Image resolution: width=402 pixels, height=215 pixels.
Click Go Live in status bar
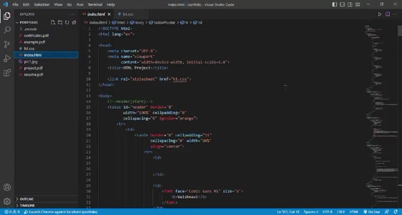[371, 212]
